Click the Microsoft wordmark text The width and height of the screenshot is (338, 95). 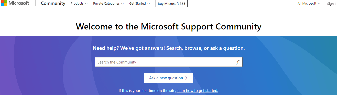click(x=19, y=3)
